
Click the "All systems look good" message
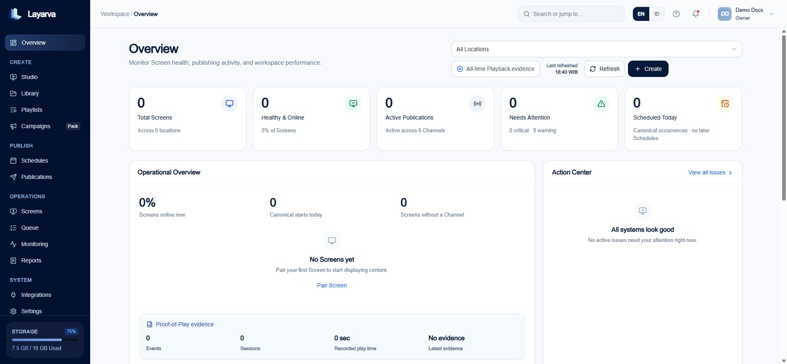(642, 230)
